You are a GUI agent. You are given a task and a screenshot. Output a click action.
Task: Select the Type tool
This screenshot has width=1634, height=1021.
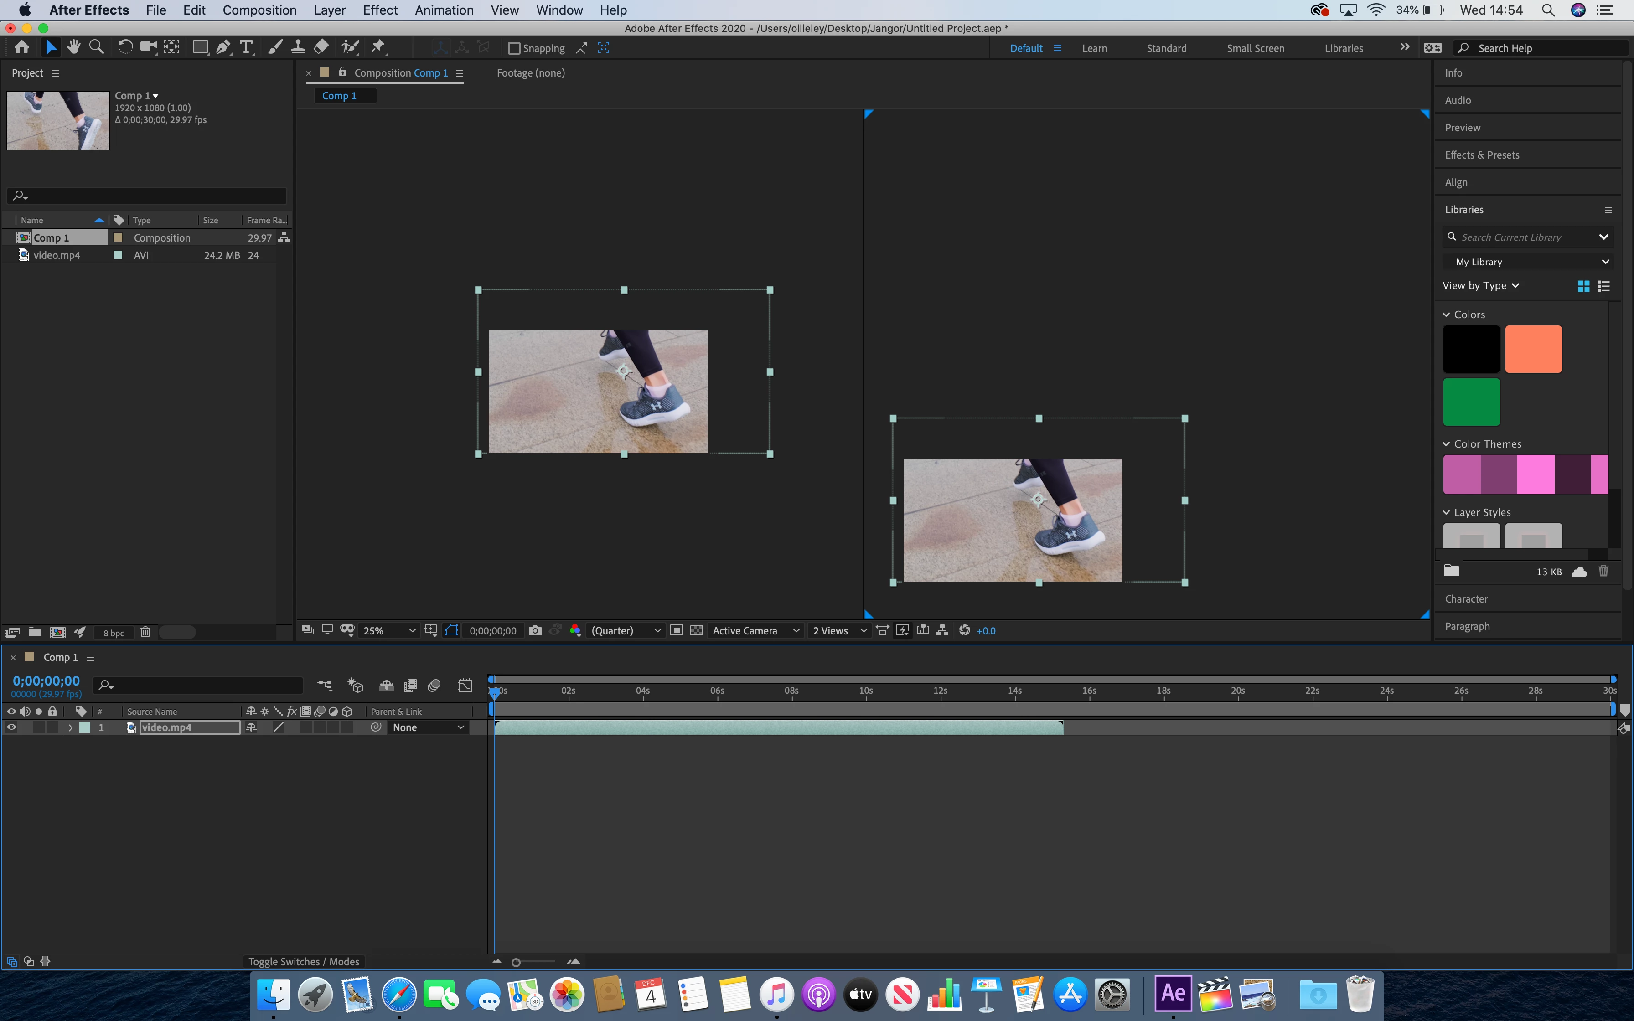point(247,47)
